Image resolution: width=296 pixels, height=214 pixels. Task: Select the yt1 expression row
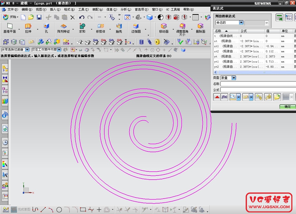pyautogui.click(x=254, y=62)
